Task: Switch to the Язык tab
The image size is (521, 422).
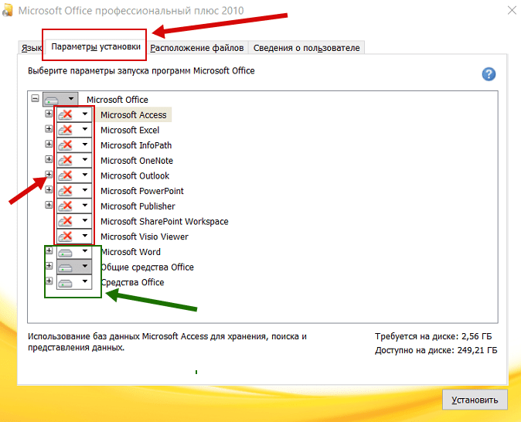Action: pyautogui.click(x=31, y=48)
